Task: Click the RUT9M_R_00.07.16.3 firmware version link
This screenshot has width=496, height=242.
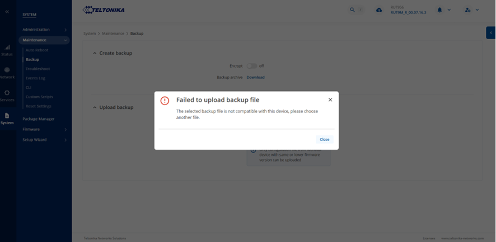Action: 408,12
